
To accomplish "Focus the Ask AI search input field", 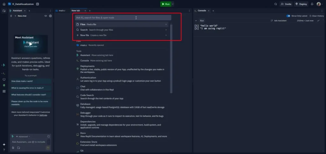I will (x=123, y=18).
